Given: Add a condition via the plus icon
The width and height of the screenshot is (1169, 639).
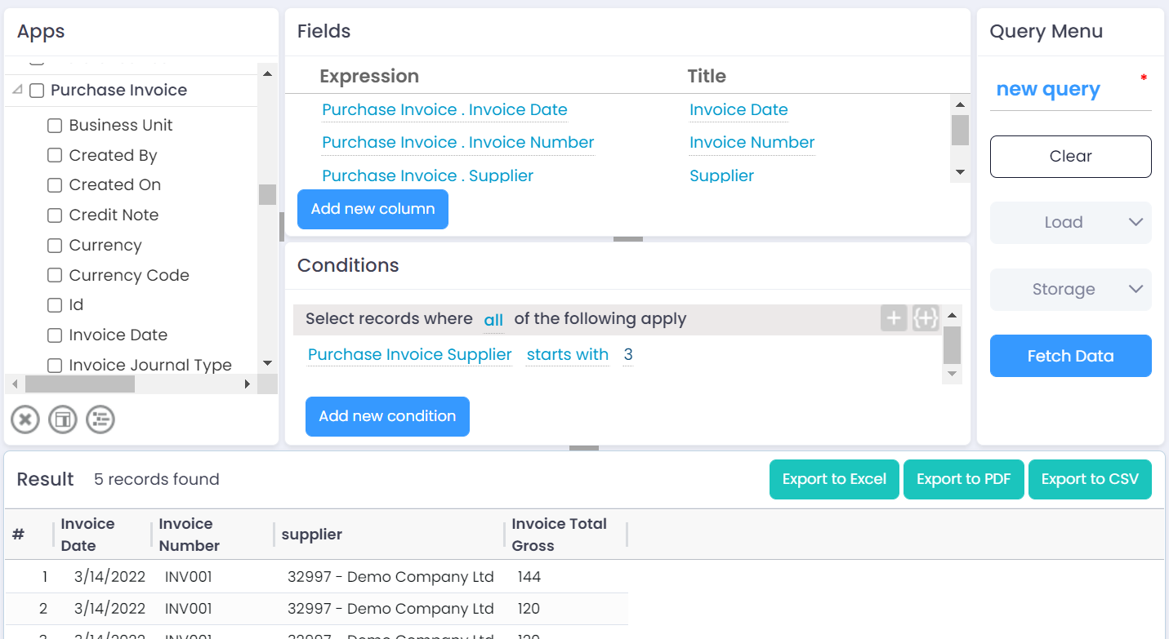Looking at the screenshot, I should coord(893,317).
